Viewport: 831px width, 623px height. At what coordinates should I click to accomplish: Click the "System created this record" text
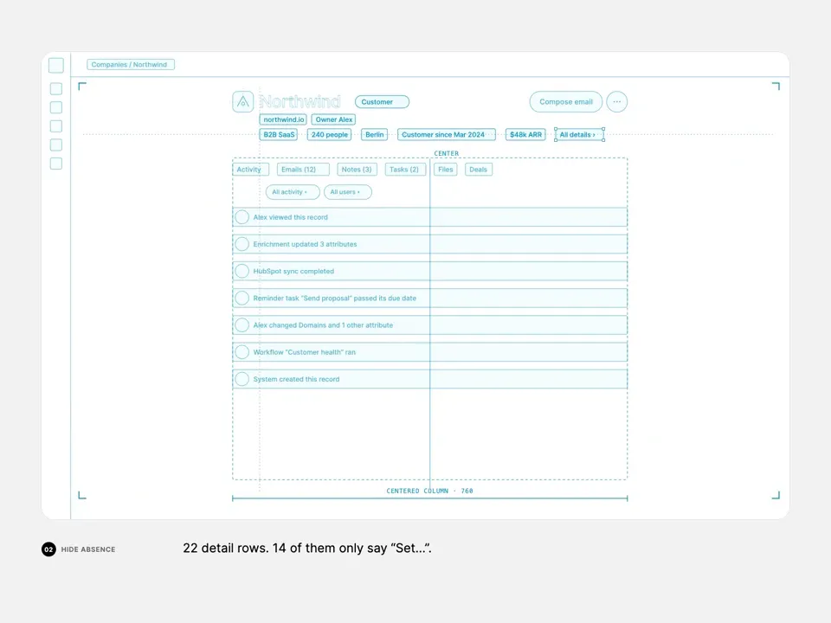click(296, 379)
